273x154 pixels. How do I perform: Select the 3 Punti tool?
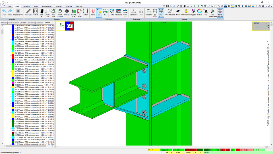coord(79,13)
